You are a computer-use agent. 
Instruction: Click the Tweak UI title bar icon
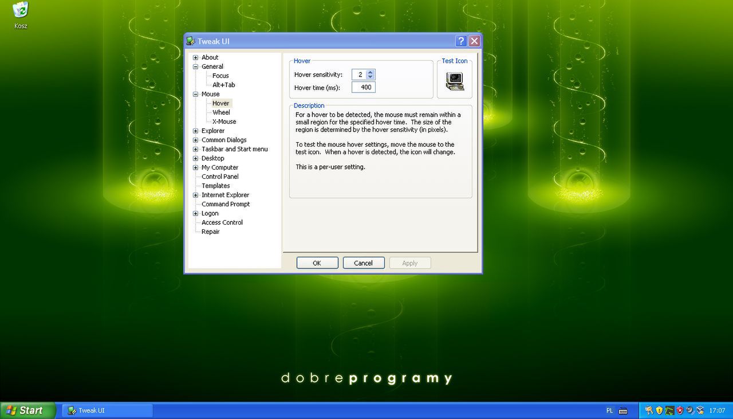(x=191, y=41)
